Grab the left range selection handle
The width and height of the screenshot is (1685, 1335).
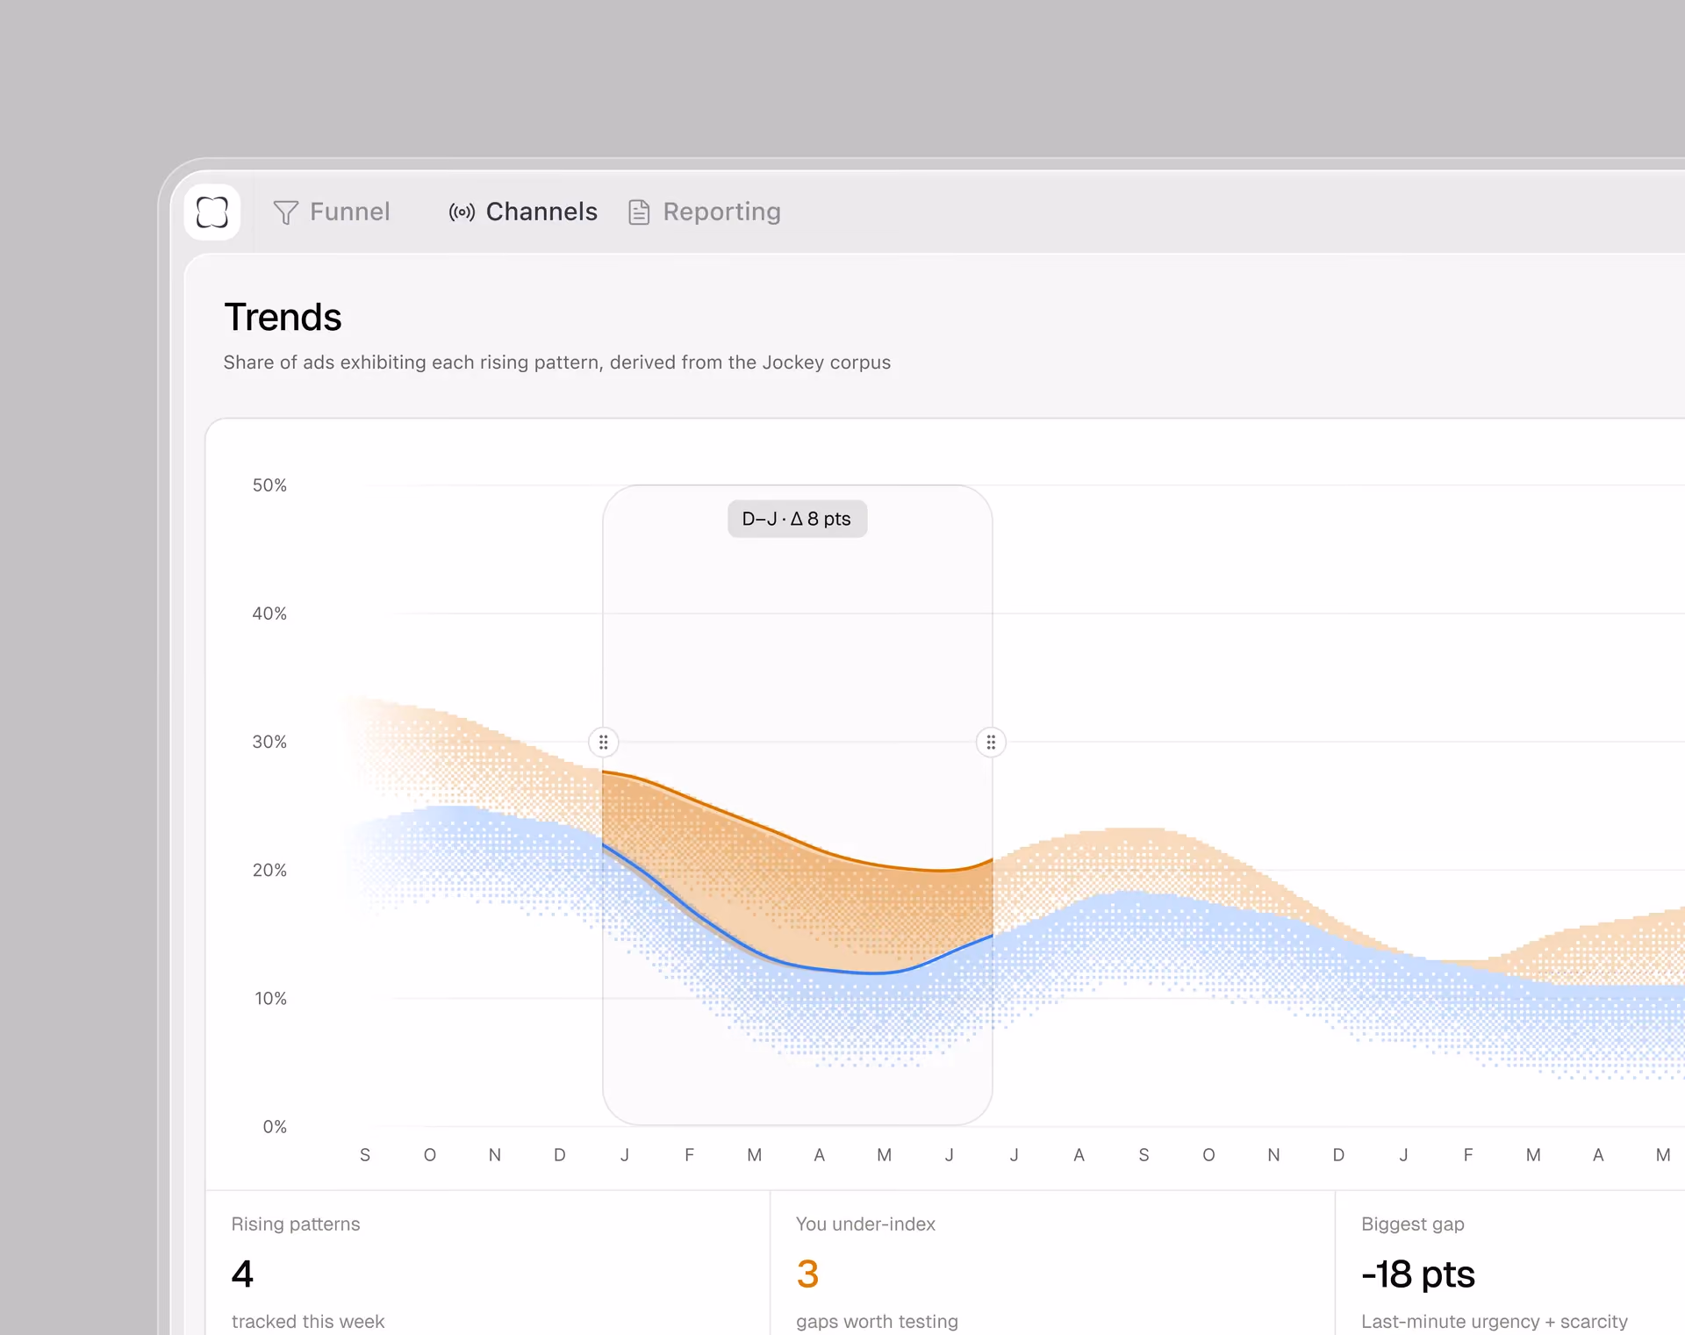pyautogui.click(x=604, y=743)
